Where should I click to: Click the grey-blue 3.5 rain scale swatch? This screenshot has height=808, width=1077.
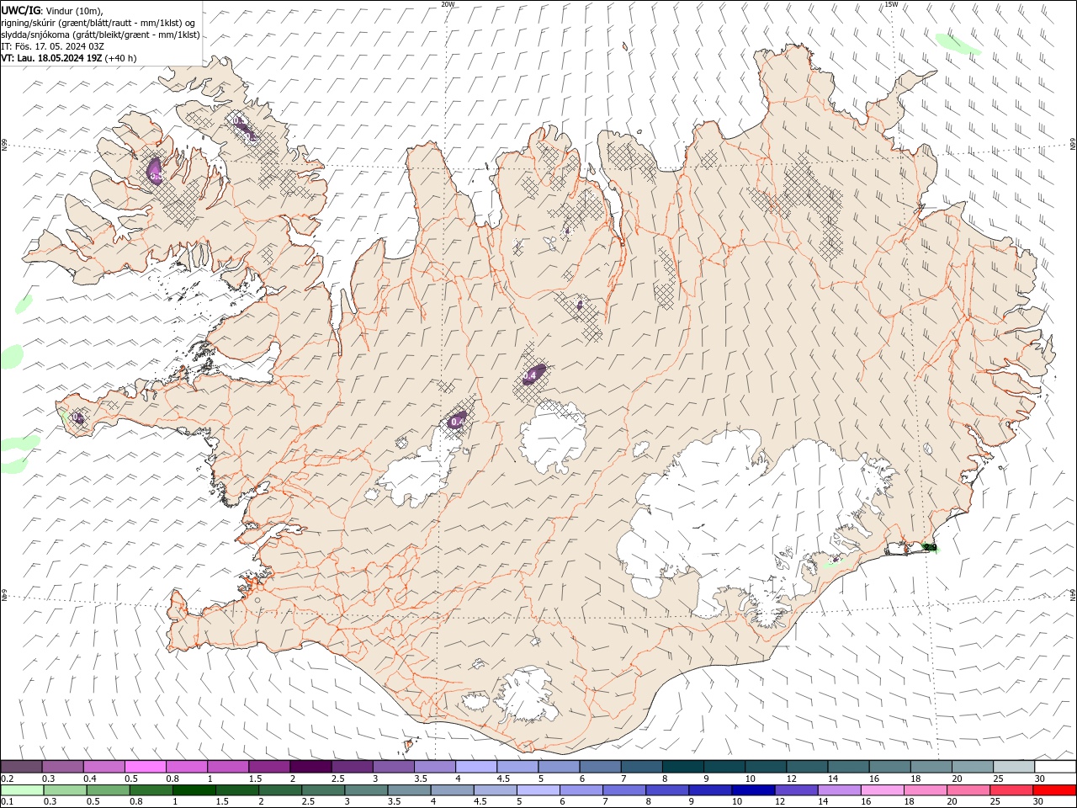pos(409,790)
